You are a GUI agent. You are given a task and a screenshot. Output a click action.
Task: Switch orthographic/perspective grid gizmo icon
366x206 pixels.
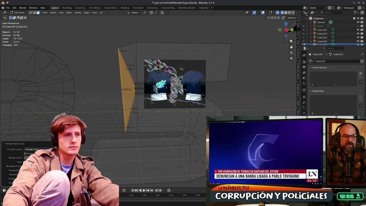291,58
